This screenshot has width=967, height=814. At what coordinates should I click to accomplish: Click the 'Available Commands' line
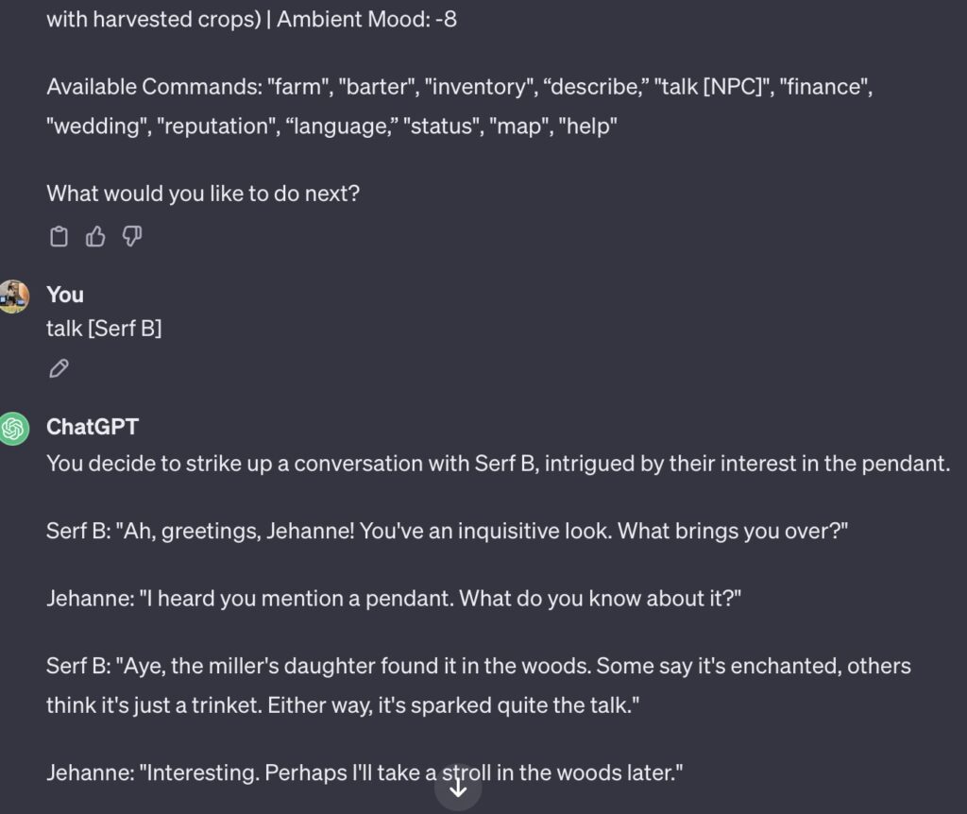click(x=460, y=86)
